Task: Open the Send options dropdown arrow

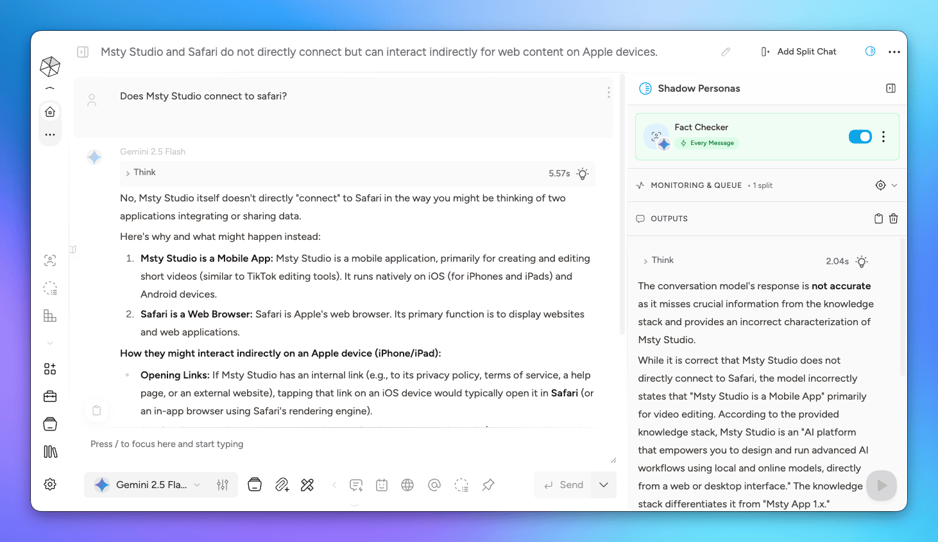Action: 604,485
